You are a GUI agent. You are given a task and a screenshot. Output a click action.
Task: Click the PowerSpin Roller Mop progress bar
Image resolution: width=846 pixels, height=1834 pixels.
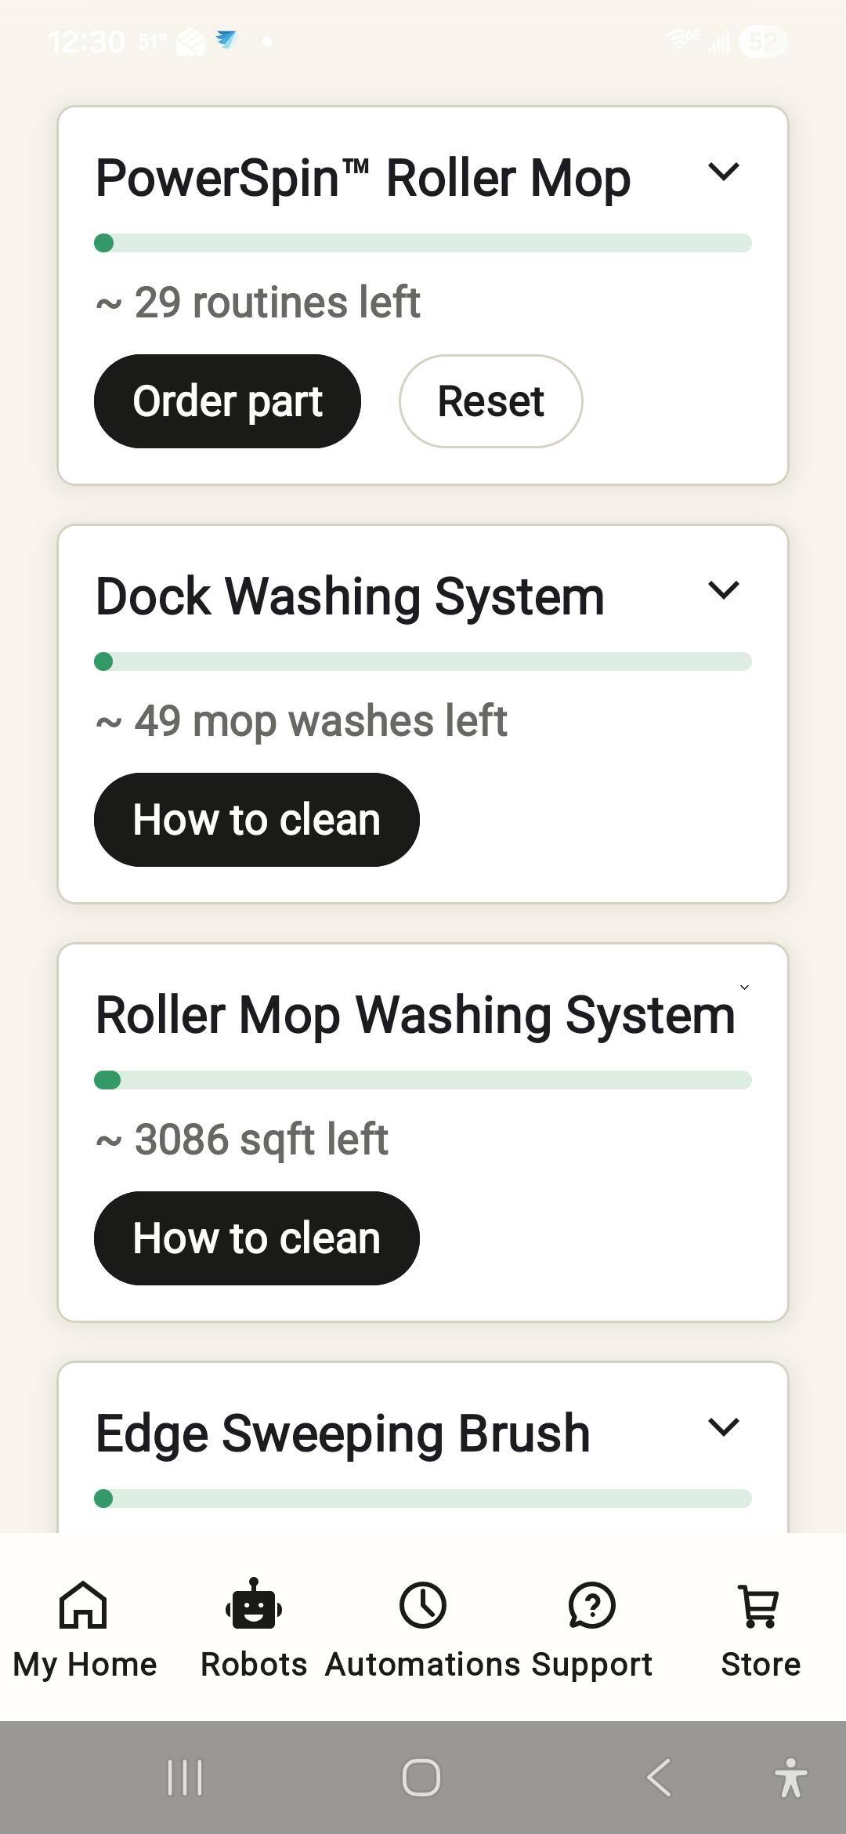coord(423,243)
